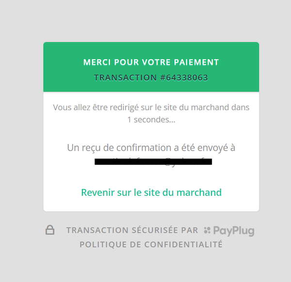Click the word SÉCURISÉE in the footer
The height and width of the screenshot is (282, 291).
coord(155,230)
